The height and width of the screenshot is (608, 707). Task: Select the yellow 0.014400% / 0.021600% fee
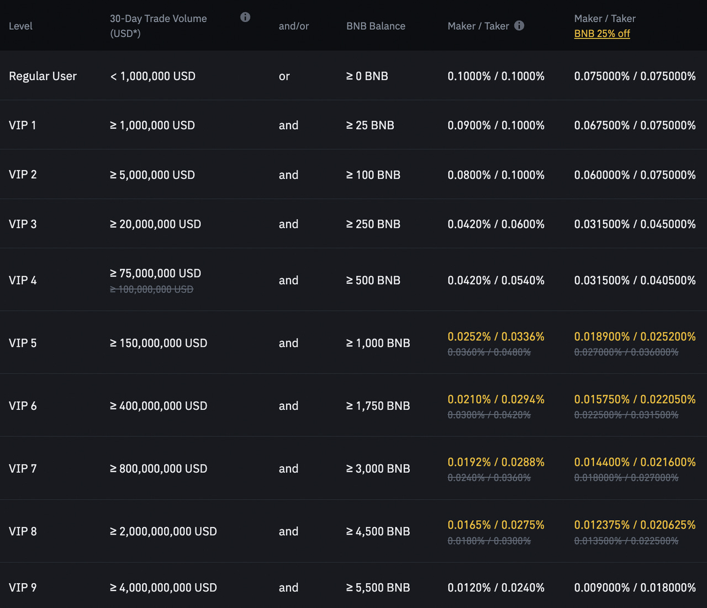[635, 462]
